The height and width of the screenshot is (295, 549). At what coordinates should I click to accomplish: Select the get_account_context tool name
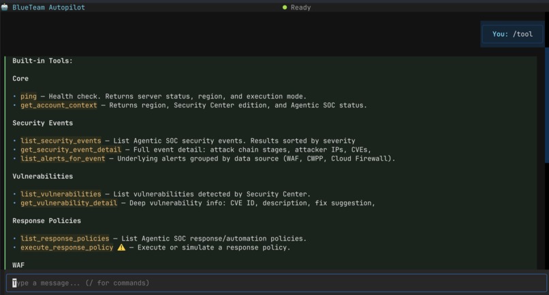pos(59,105)
